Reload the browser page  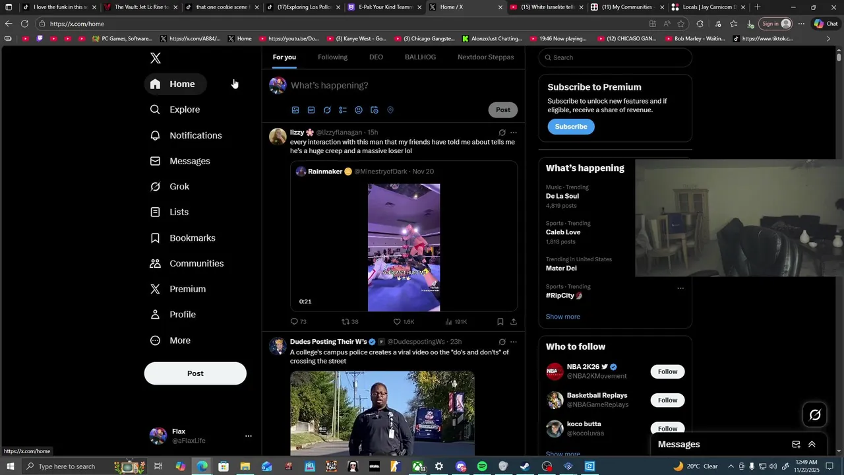[24, 24]
